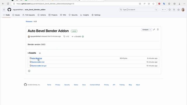Screen dimensions: 187x105
Task: Open the pull requests icon in the header
Action: (x=174, y=10)
